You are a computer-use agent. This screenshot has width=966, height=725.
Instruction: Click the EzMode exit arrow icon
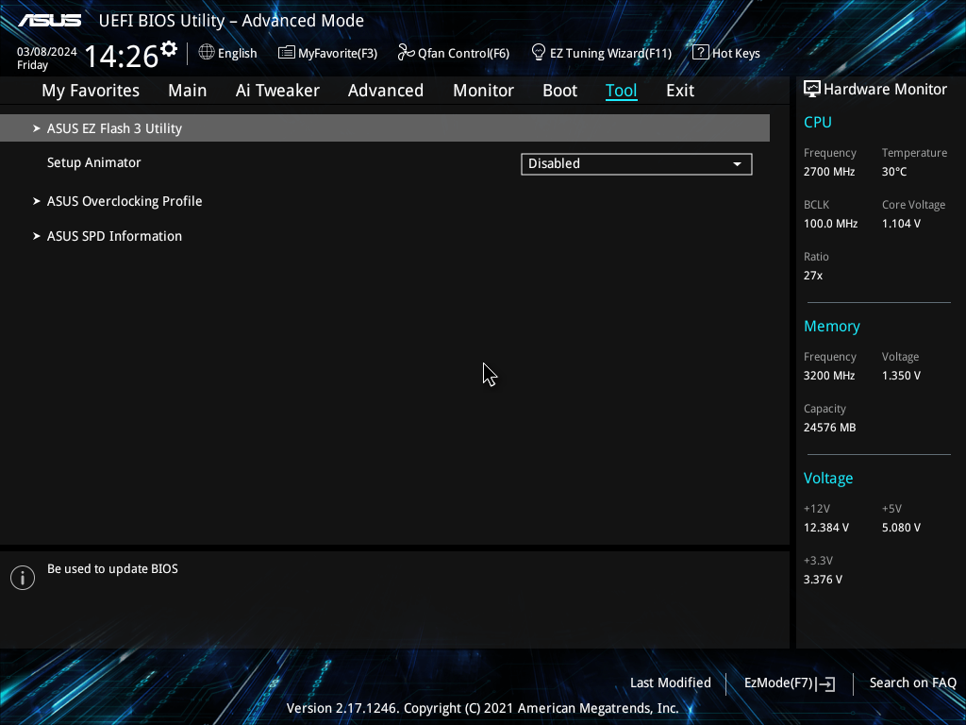pos(826,683)
